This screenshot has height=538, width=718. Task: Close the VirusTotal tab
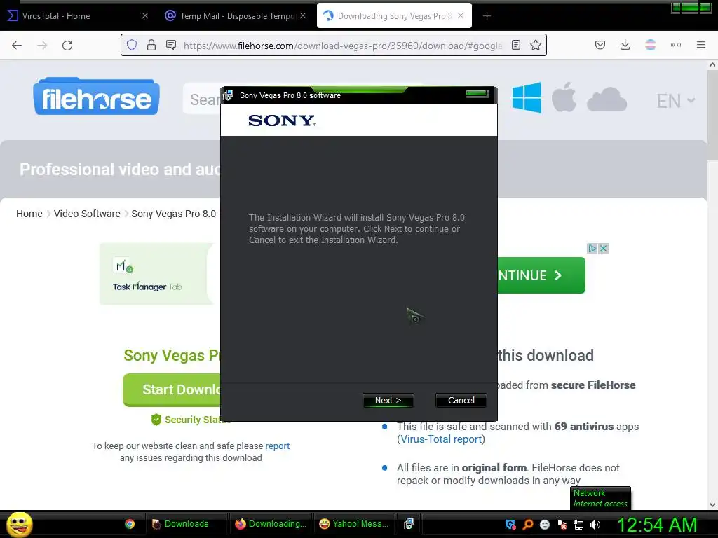tap(144, 15)
